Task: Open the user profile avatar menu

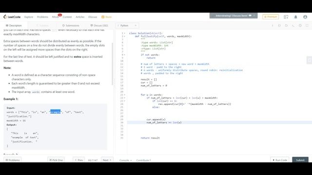Action: pos(305,17)
